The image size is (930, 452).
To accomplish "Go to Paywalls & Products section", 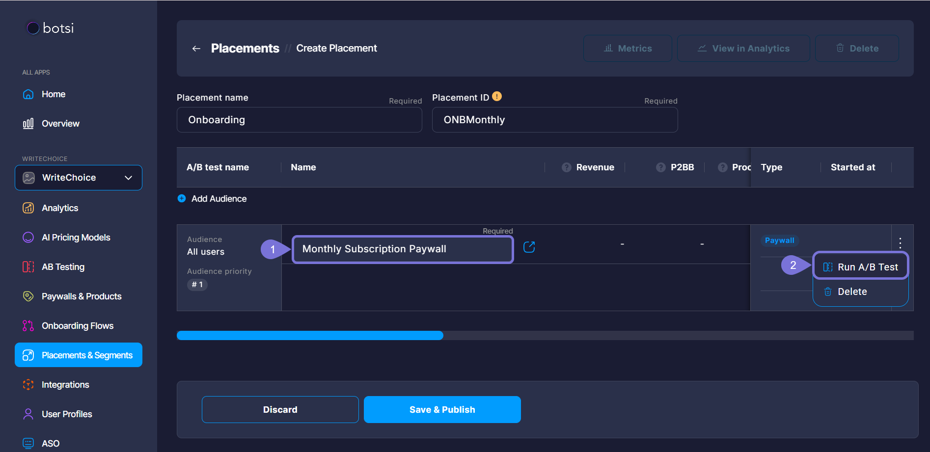I will click(81, 296).
